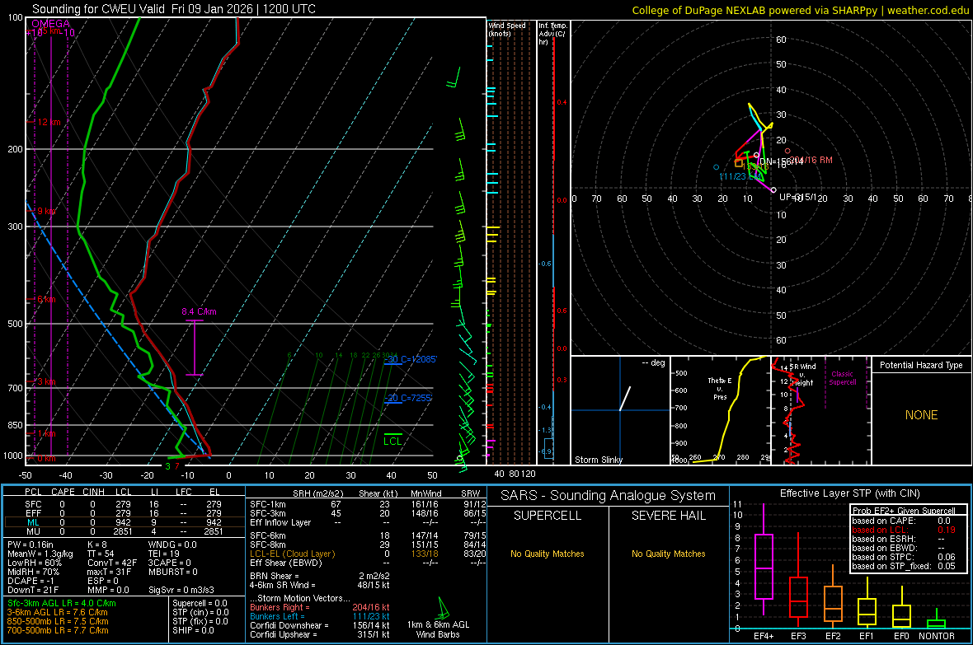
Task: Click the CINH column header
Action: tap(93, 492)
